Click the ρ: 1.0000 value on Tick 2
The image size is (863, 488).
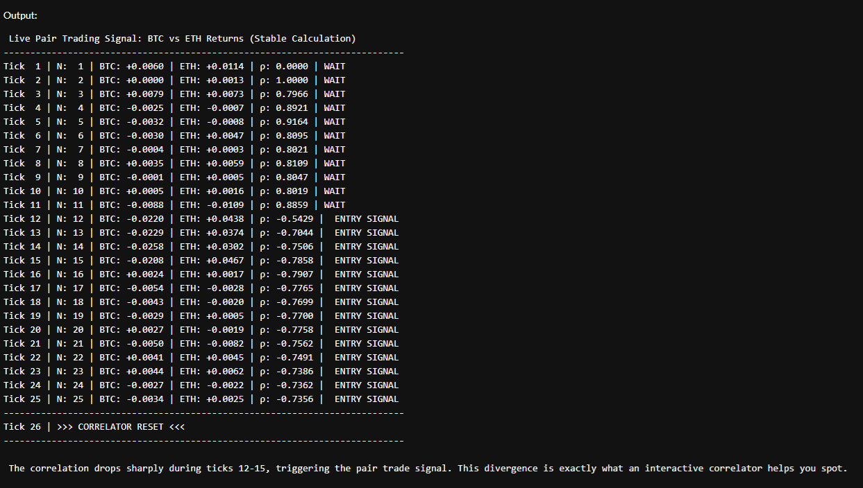284,80
